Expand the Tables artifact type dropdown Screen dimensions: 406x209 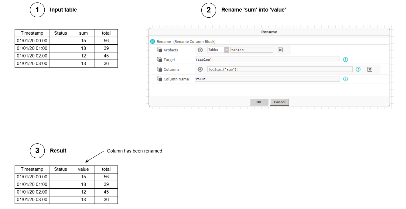click(x=227, y=50)
